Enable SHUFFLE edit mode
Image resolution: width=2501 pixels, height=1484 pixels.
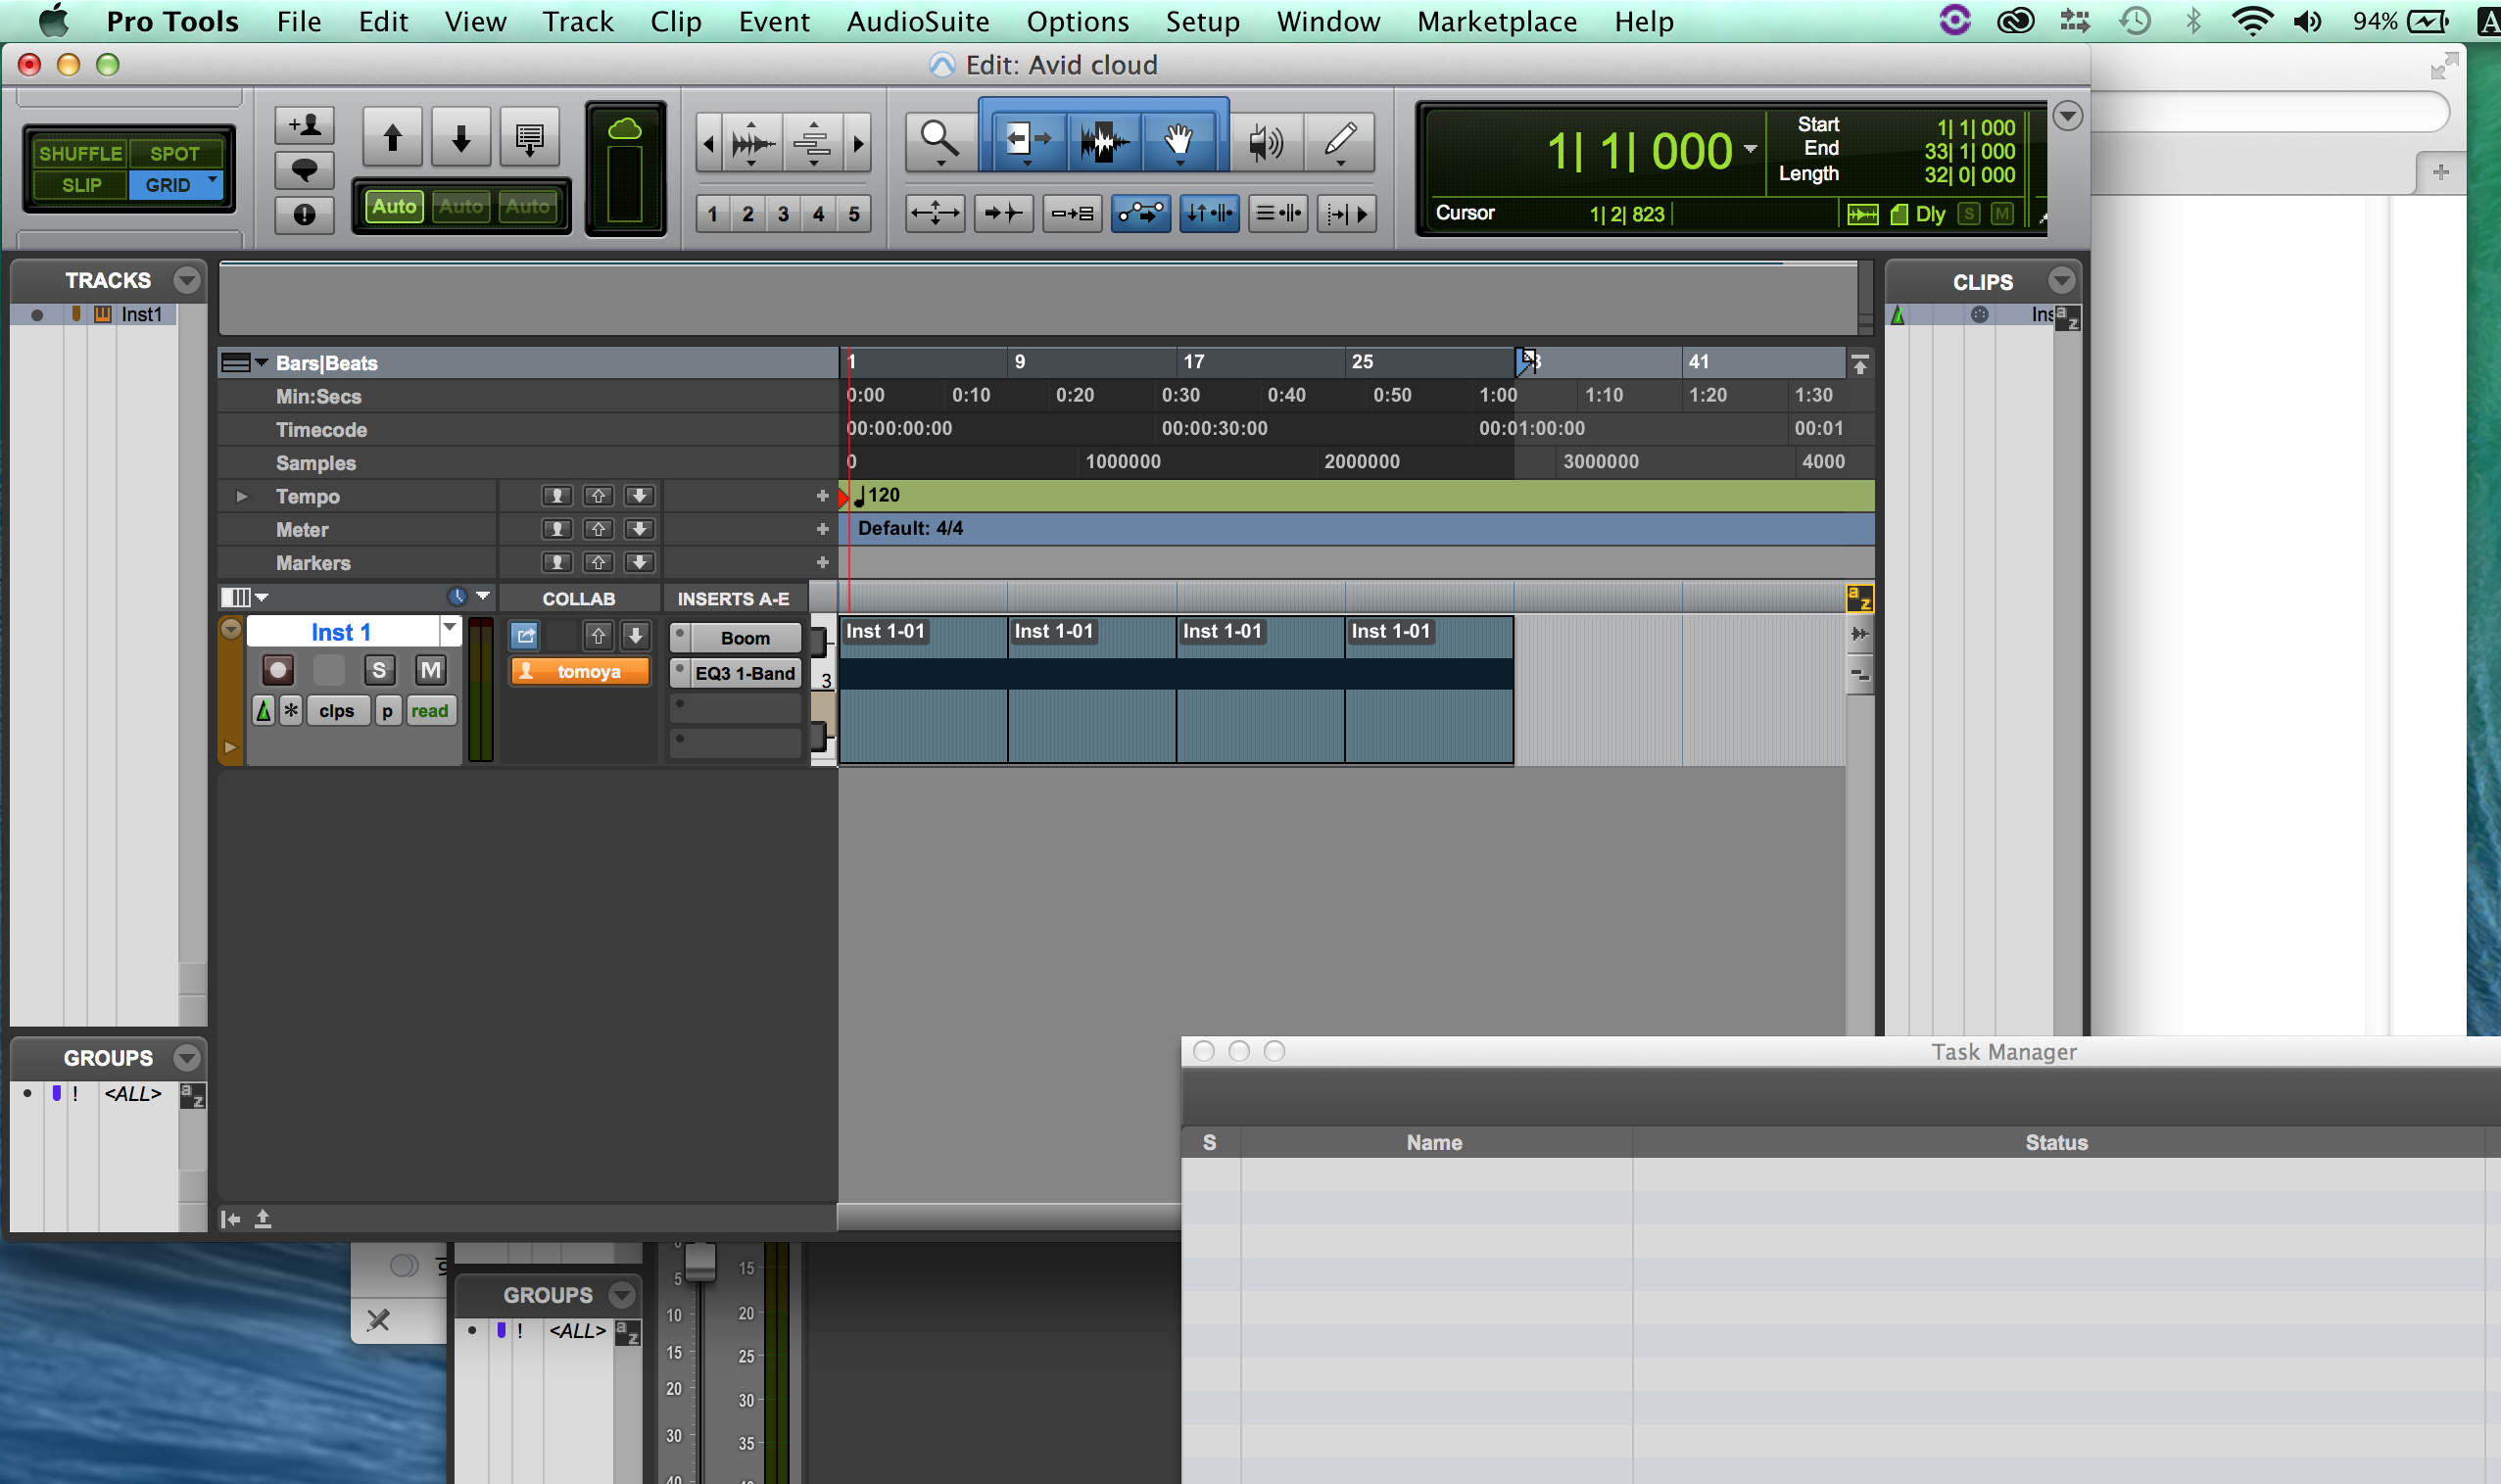pyautogui.click(x=80, y=153)
